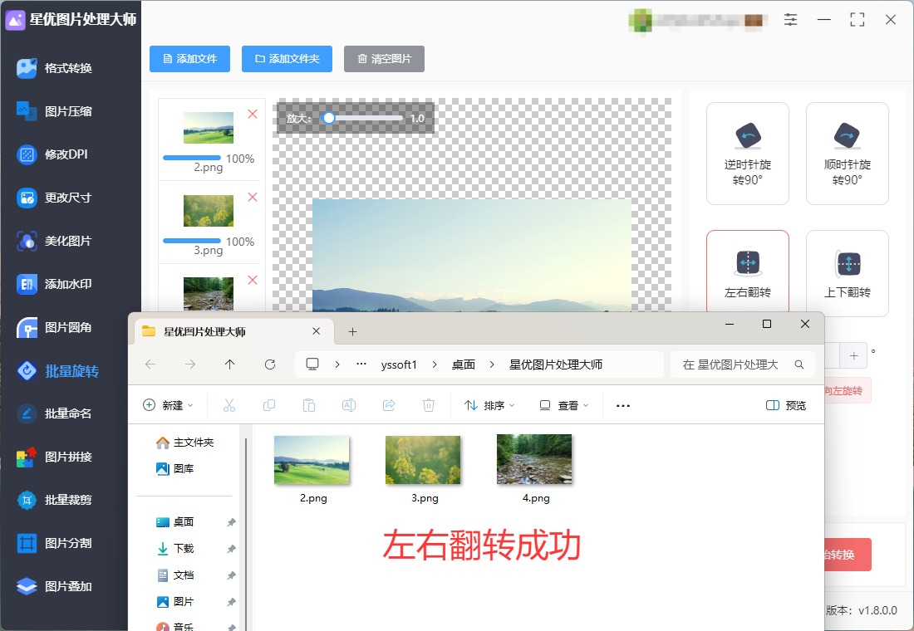Open the 图片分割 image split tool

click(54, 543)
